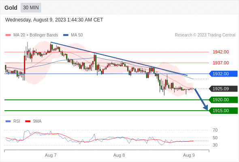Select the MA 20 + Bollinger Bands legend swatch

click(8, 35)
